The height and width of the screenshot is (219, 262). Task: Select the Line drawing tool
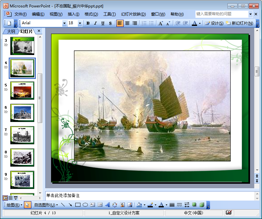[63, 205]
